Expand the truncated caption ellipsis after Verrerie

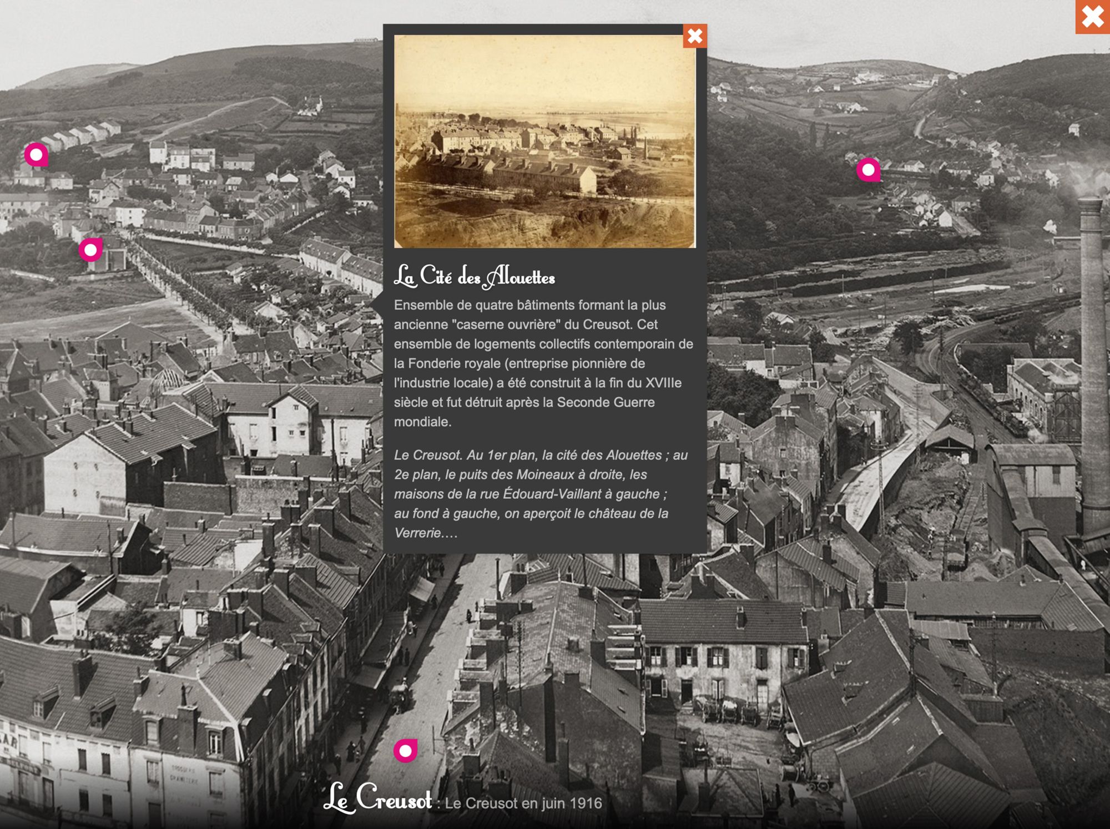(450, 533)
